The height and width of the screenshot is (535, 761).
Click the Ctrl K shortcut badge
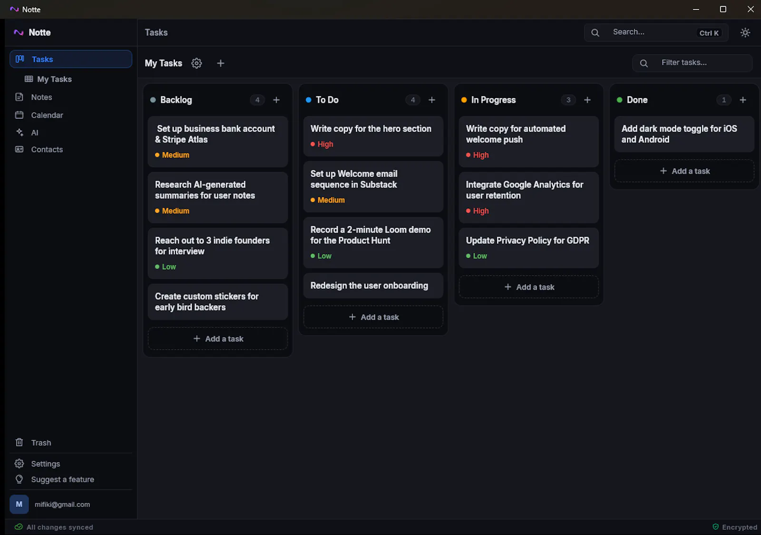709,33
